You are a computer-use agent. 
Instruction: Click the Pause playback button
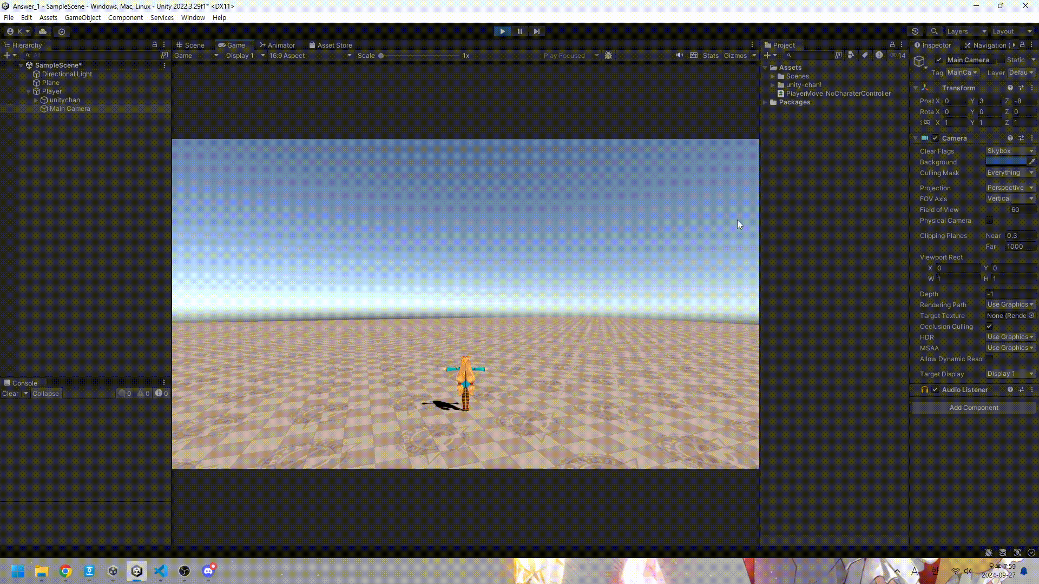pos(519,31)
